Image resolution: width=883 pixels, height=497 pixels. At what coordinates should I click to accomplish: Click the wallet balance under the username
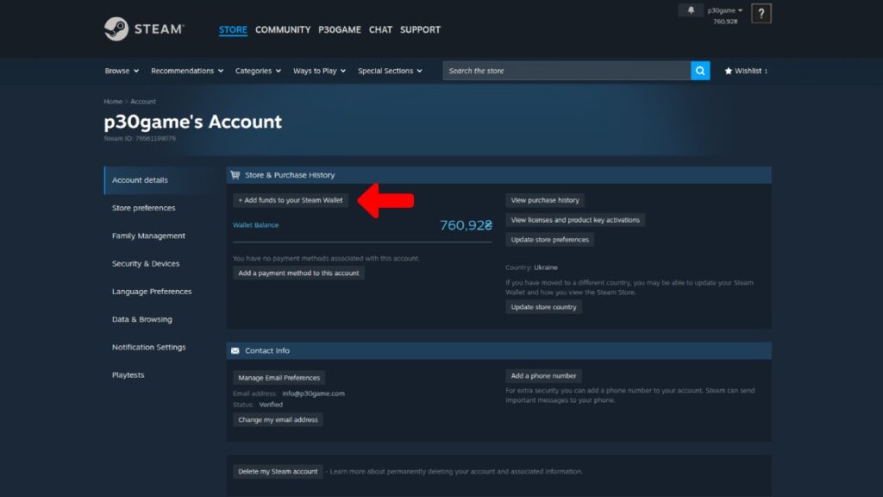pos(724,22)
